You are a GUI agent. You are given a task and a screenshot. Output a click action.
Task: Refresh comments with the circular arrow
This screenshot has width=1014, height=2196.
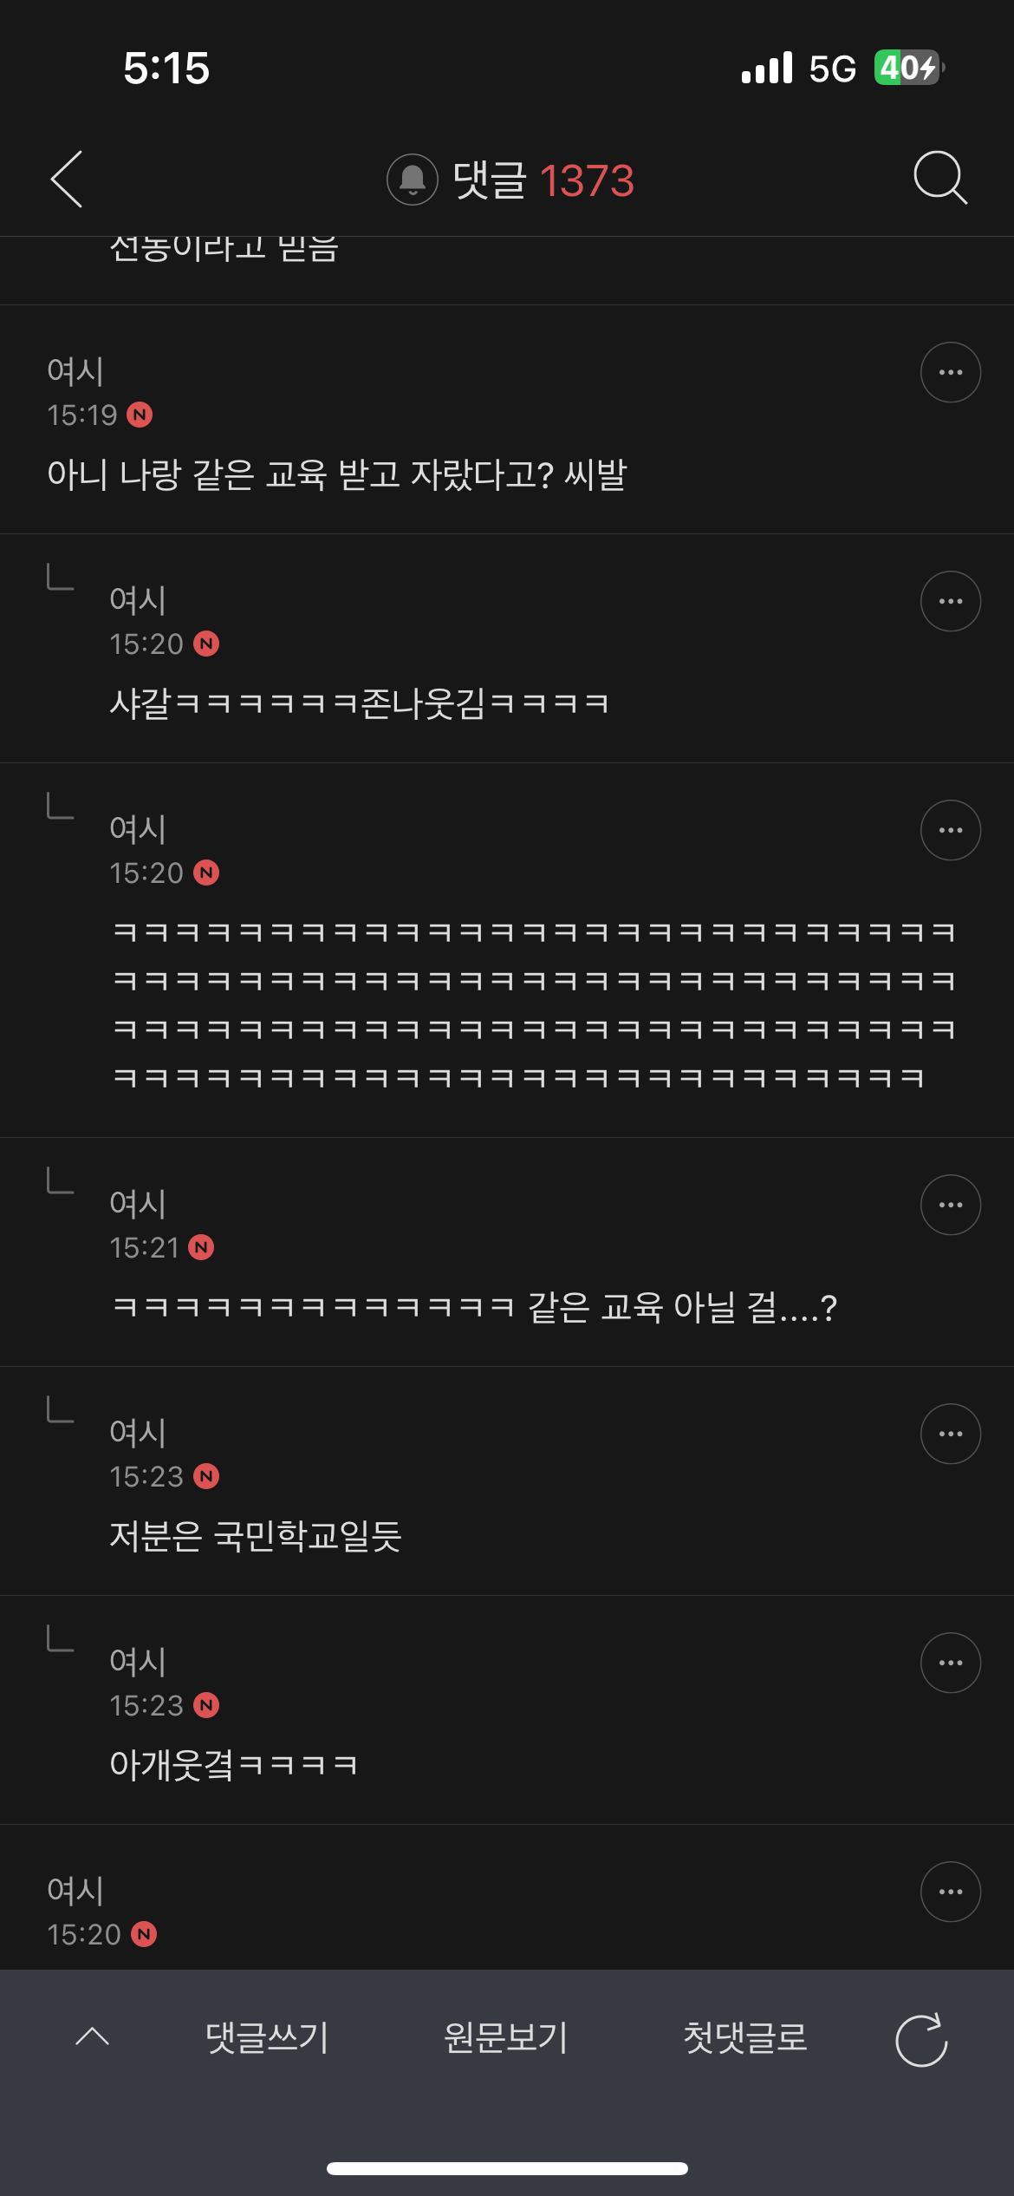[921, 2040]
